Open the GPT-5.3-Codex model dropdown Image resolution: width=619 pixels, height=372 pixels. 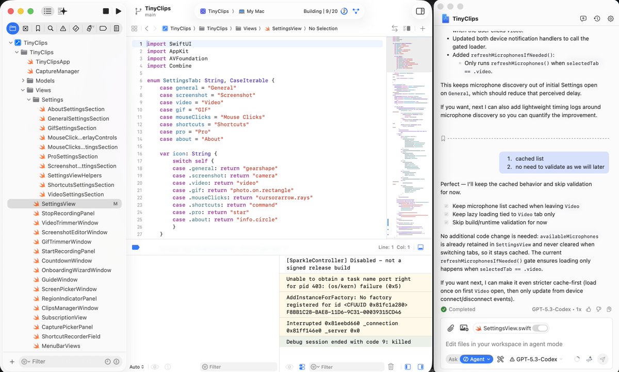click(x=536, y=359)
